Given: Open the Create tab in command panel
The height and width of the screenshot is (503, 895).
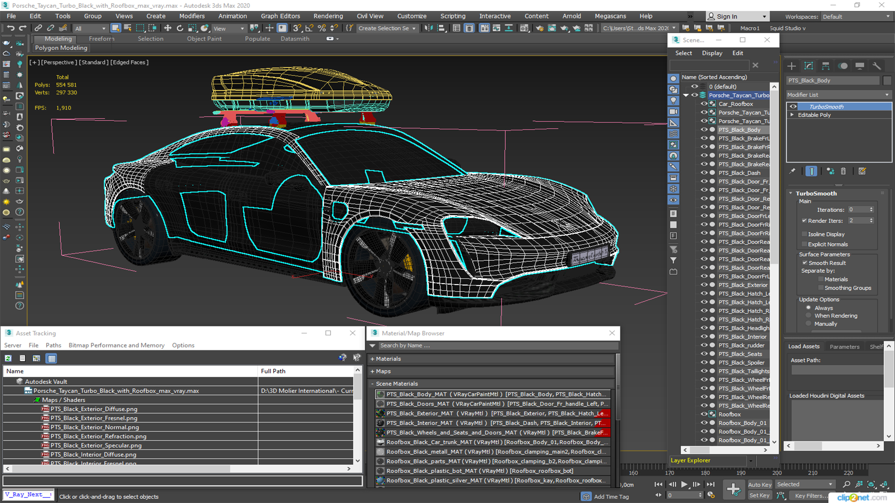Looking at the screenshot, I should pos(792,66).
